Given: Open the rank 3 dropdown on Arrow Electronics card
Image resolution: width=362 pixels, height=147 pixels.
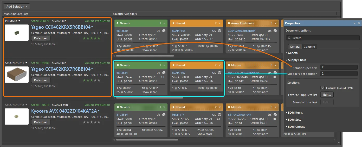Looking at the screenshot, I should point(275,23).
